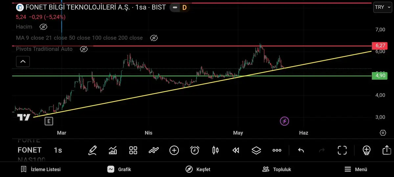Tap the Pivots Traditional Auto label

pos(44,49)
